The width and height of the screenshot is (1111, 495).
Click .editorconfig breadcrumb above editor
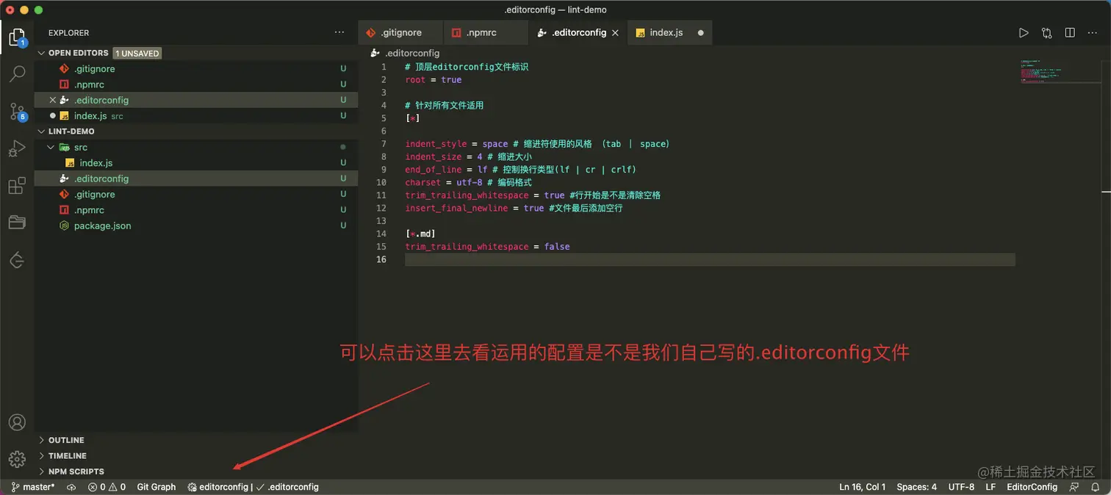tap(406, 53)
